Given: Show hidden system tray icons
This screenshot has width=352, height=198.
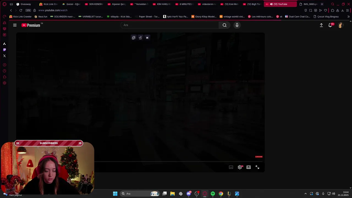Looking at the screenshot, I should point(305,194).
